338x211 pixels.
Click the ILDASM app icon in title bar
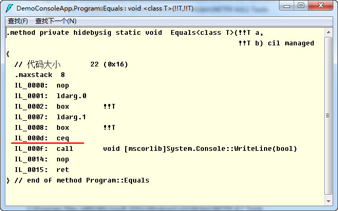click(x=9, y=8)
